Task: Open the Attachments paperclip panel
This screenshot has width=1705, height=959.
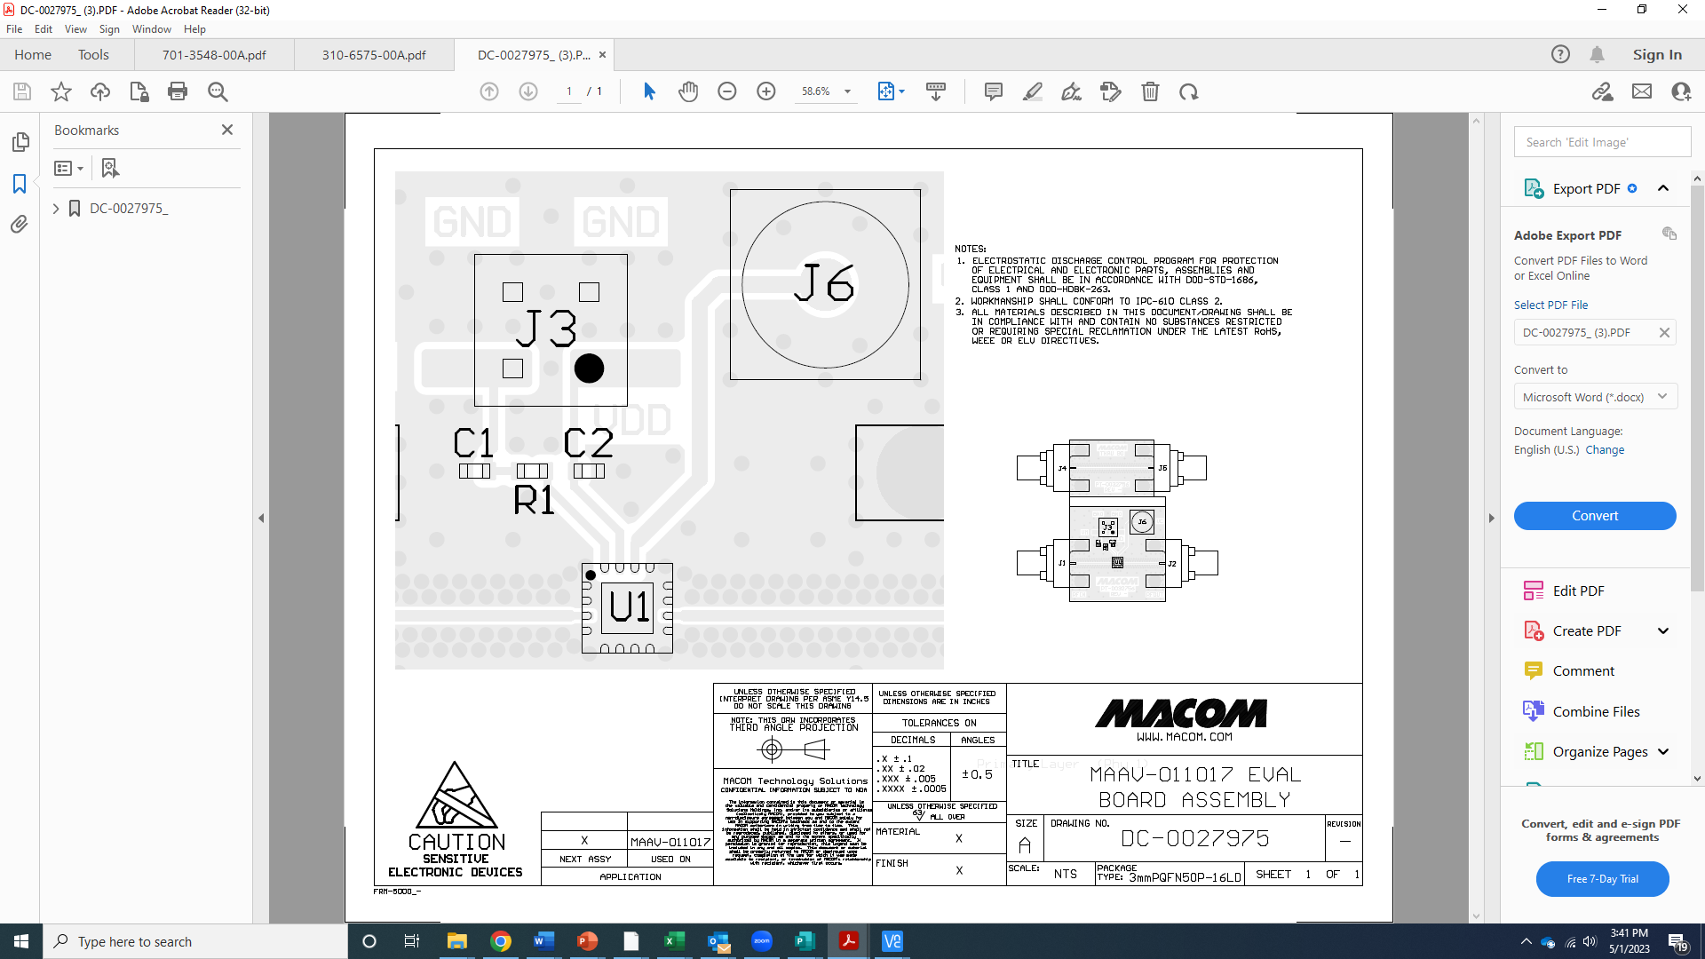Action: click(x=20, y=225)
